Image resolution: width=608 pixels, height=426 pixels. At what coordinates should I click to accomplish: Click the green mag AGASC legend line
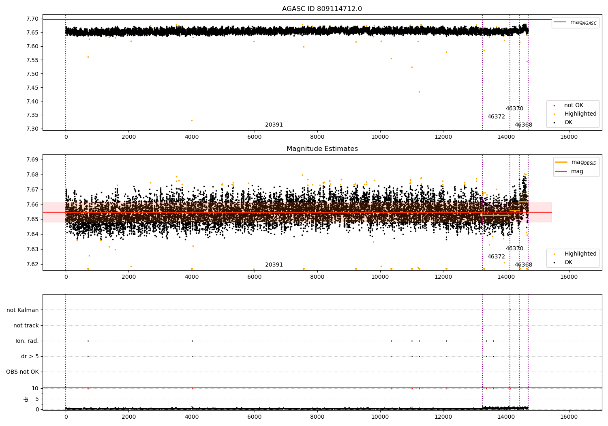click(560, 22)
